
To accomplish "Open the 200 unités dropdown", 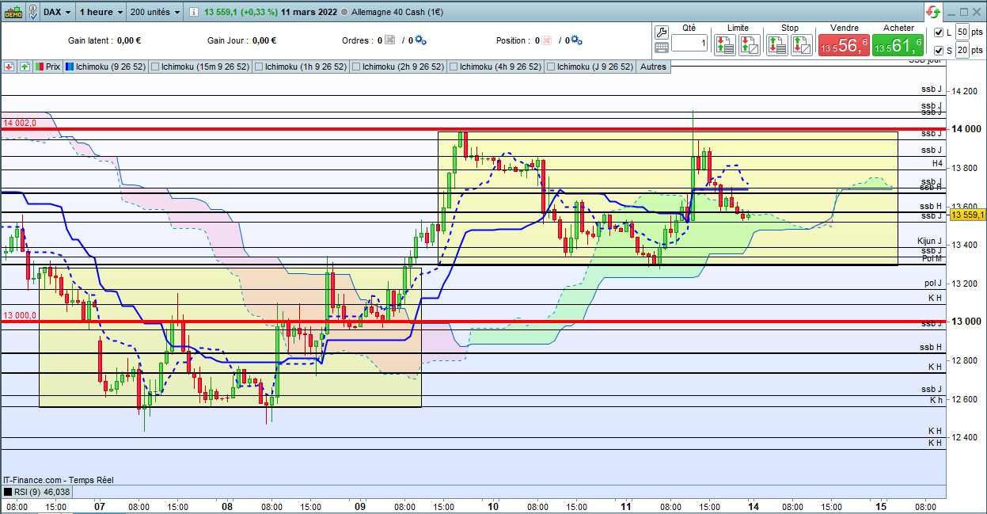I will tap(154, 12).
